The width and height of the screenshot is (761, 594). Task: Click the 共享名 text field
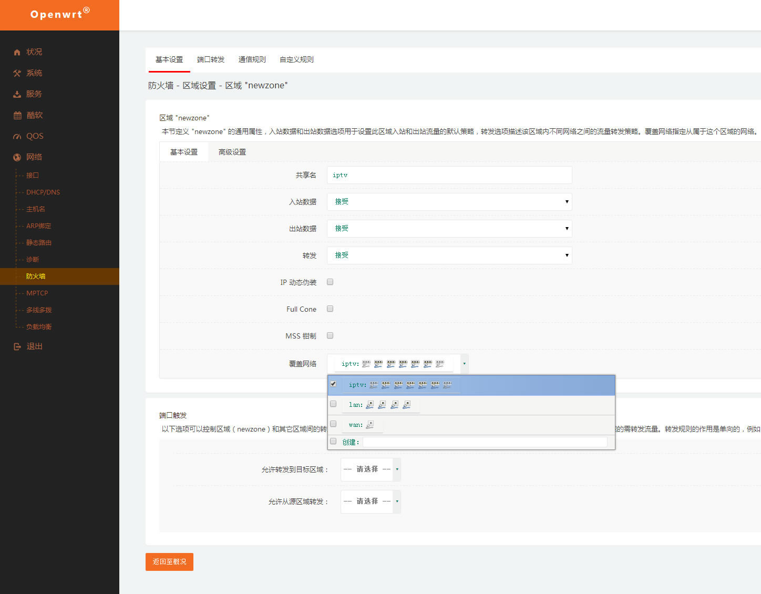[449, 175]
